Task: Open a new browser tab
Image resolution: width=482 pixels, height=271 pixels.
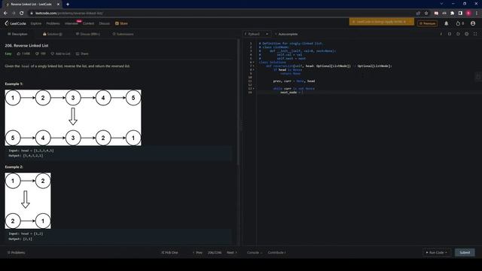Action: tap(68, 5)
